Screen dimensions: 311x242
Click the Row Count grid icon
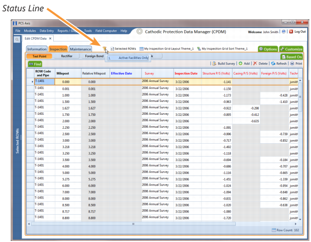click(x=274, y=230)
